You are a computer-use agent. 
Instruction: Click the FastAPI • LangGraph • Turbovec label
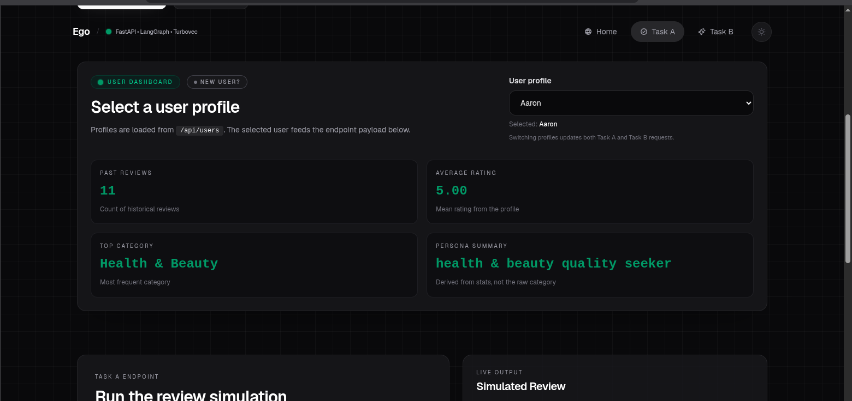pos(156,32)
